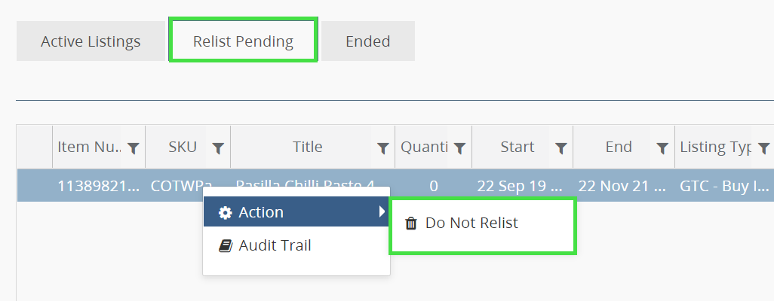Image resolution: width=774 pixels, height=301 pixels.
Task: Open the Item Number column filter
Action: (133, 148)
